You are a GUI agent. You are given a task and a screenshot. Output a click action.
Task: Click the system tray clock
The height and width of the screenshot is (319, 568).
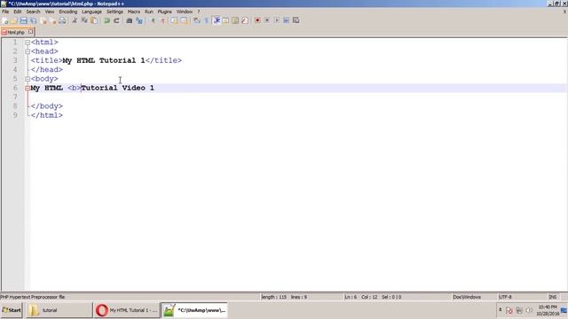click(x=548, y=310)
